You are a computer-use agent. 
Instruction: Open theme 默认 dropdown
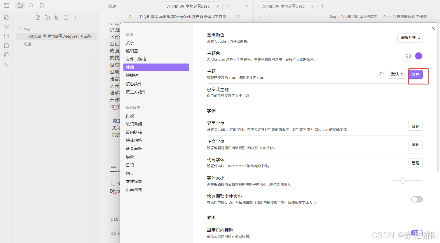pos(397,74)
